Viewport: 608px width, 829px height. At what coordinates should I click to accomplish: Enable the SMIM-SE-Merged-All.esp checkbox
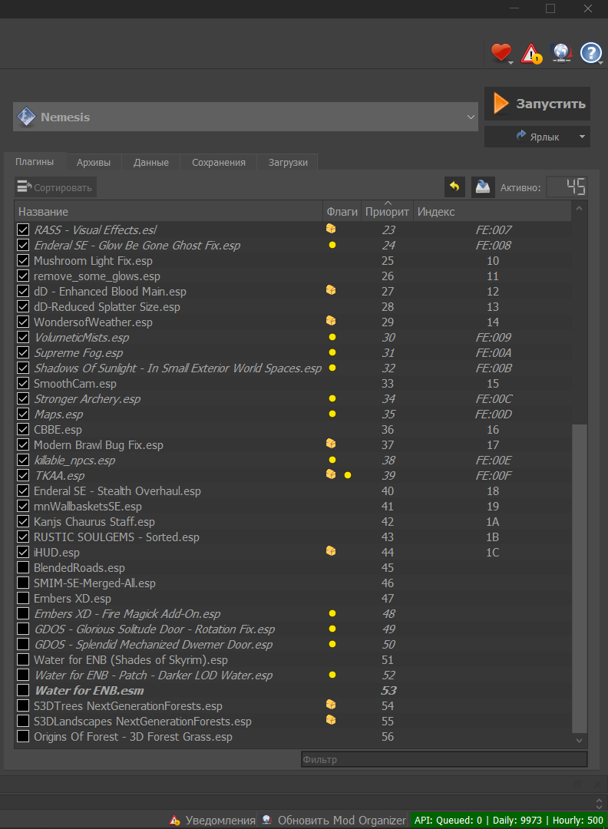23,583
